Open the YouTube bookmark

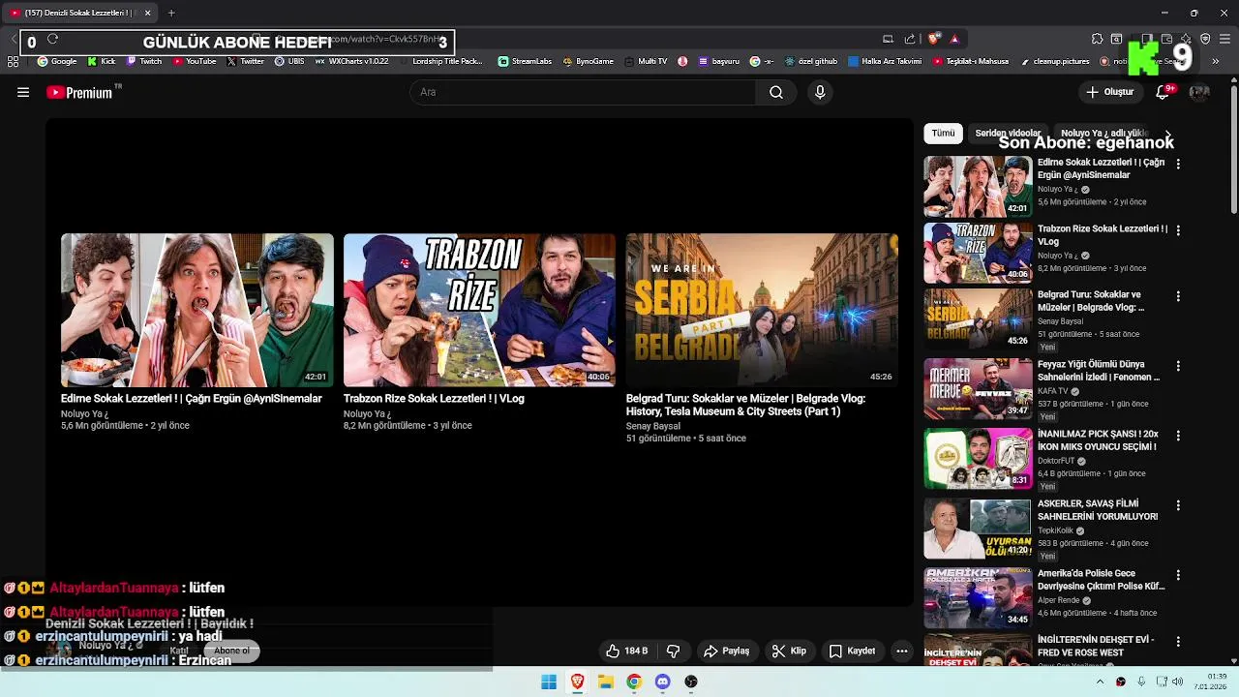[x=194, y=61]
